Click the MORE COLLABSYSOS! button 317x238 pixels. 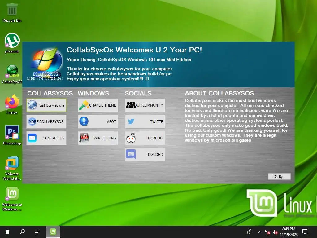tap(46, 121)
